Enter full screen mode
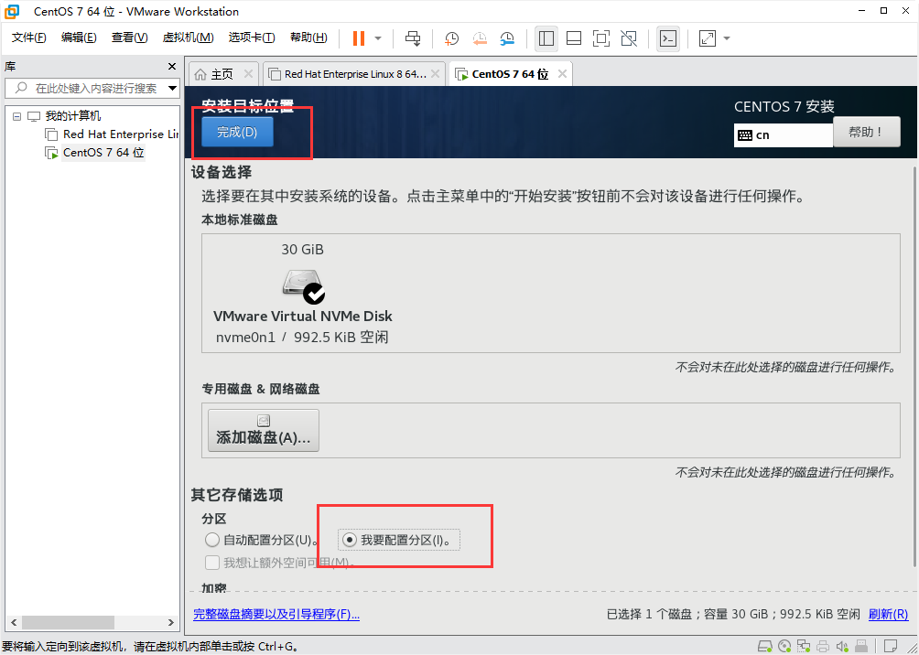 (x=601, y=38)
